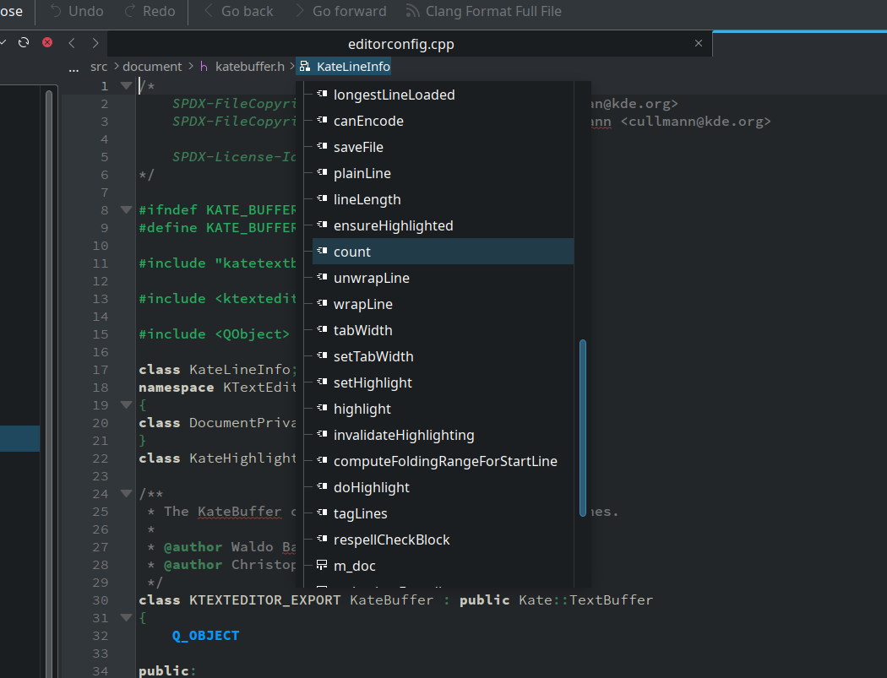
Task: Close the editorconfig.cpp tab
Action: 699,43
